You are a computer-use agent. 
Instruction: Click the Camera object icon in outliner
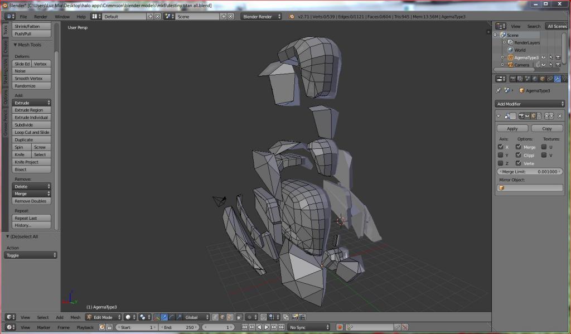click(510, 65)
